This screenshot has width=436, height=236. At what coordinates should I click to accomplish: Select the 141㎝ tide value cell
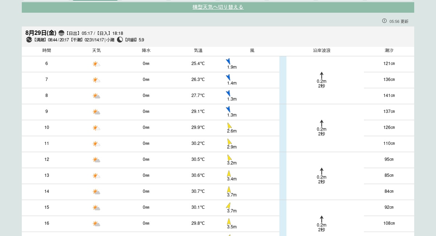[x=389, y=95]
